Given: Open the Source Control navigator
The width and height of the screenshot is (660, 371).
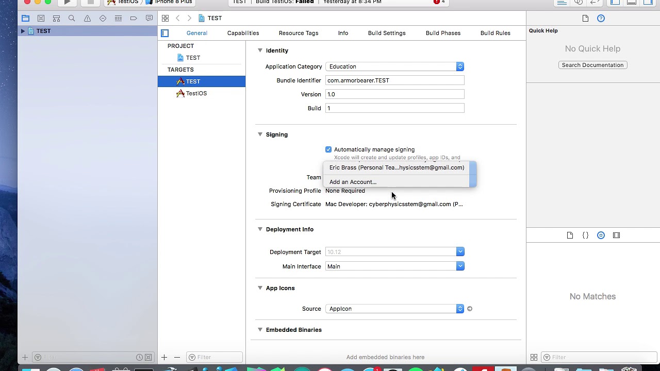Looking at the screenshot, I should point(41,19).
